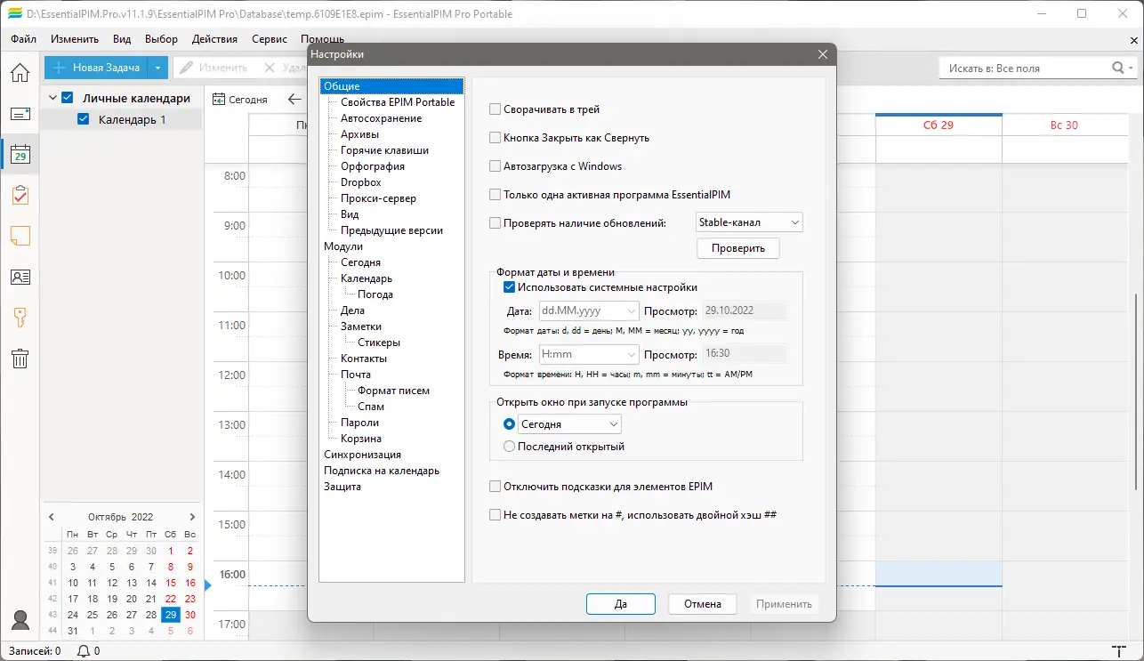Select Формат писем in settings tree
1144x661 pixels.
(x=393, y=391)
